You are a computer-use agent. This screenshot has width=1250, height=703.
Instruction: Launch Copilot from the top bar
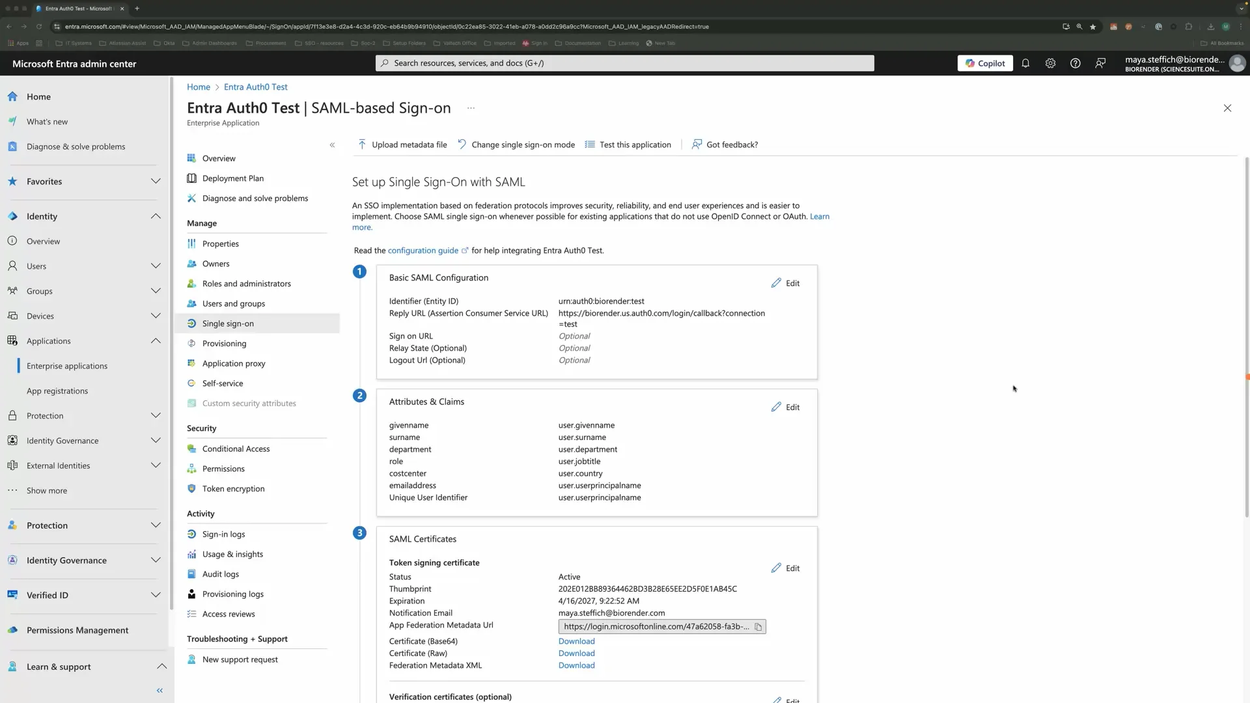(x=985, y=63)
